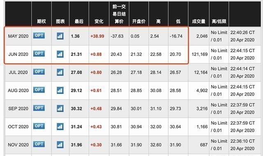The width and height of the screenshot is (263, 156).
Task: Click OPT button for JUL 2020
Action: 39,72
